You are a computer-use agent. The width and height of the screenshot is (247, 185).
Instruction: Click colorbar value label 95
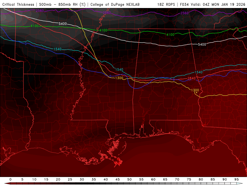click(x=237, y=179)
